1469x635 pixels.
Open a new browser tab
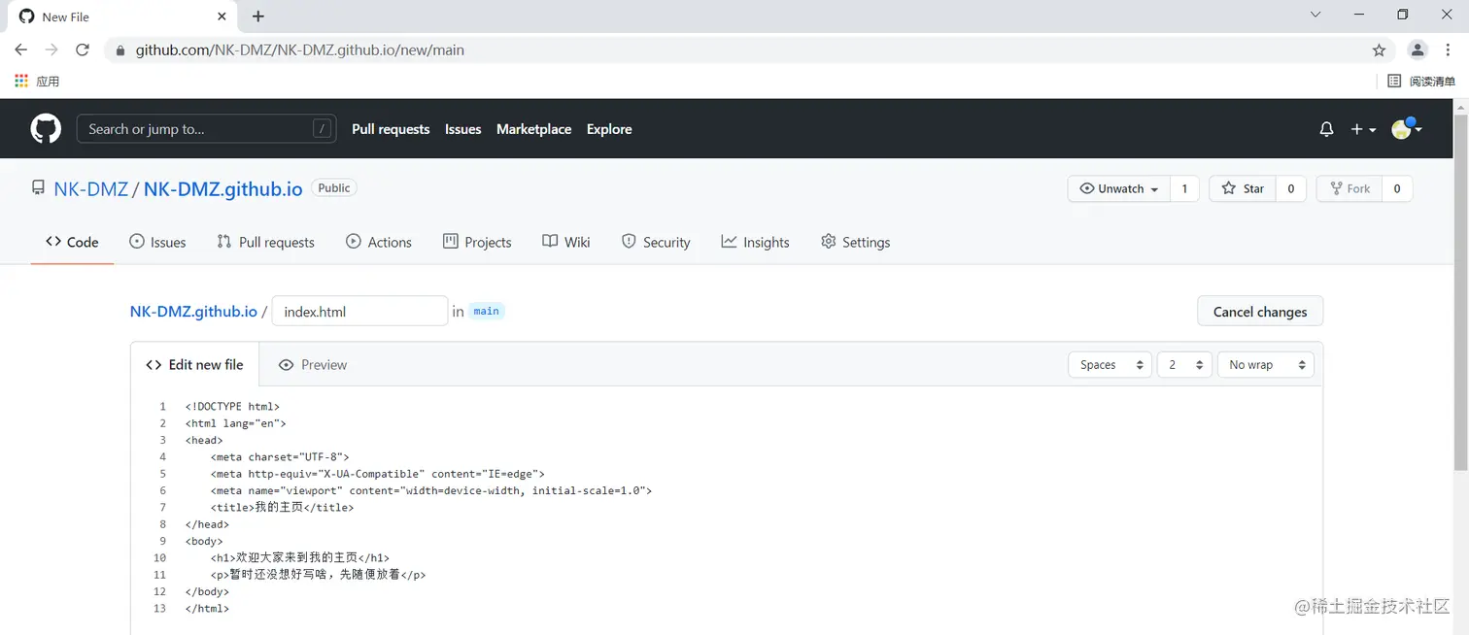(x=258, y=17)
